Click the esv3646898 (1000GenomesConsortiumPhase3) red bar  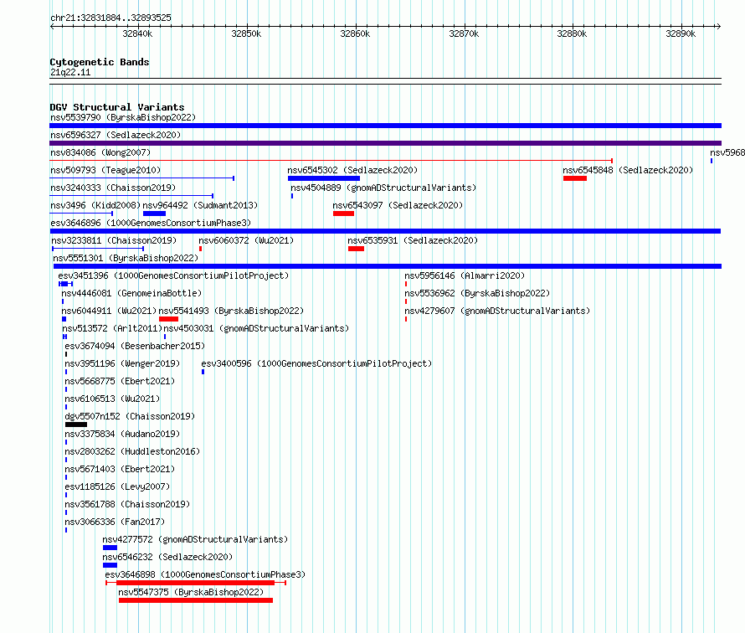point(195,583)
